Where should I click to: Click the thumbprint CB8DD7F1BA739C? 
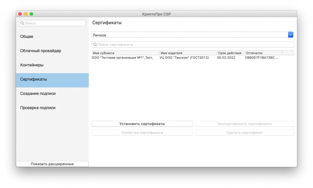[x=261, y=58]
